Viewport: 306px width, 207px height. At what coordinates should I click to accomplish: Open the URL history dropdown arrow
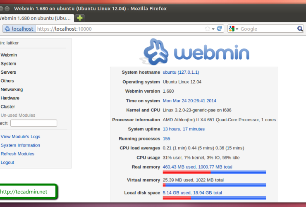(x=213, y=29)
